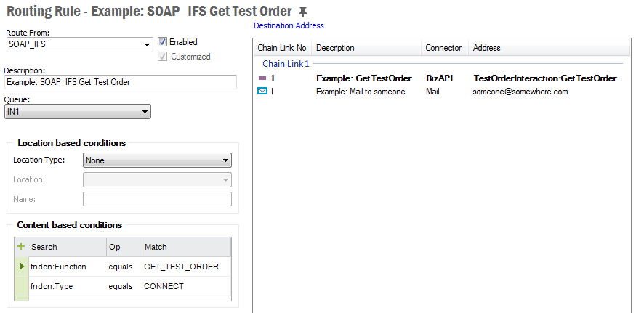This screenshot has height=313, width=636.
Task: Click the Description text field
Action: pyautogui.click(x=121, y=82)
